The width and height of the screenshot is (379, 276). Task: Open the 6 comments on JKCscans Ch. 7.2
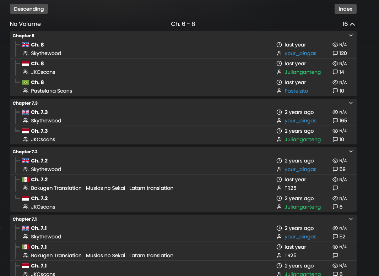click(338, 207)
